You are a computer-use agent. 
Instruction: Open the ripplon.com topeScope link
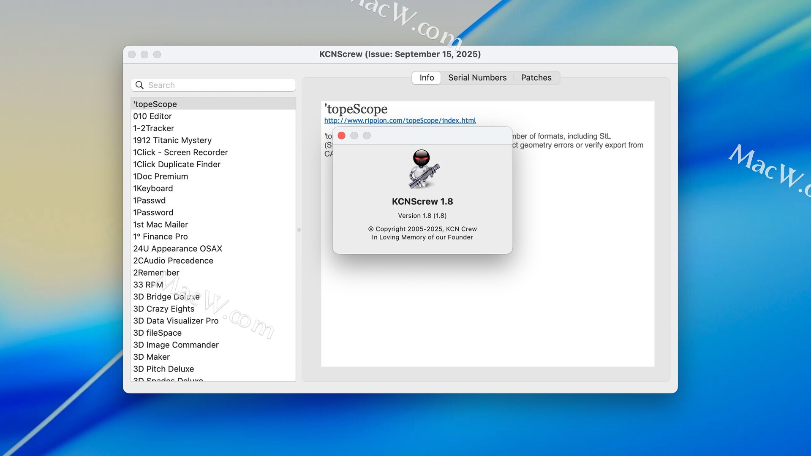pyautogui.click(x=400, y=120)
